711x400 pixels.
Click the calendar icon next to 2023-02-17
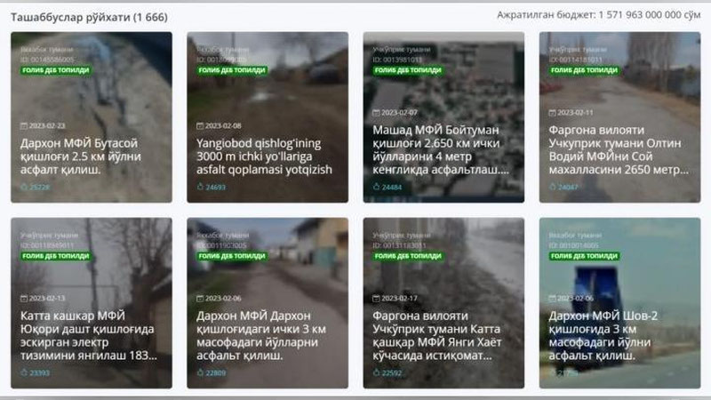(x=377, y=298)
